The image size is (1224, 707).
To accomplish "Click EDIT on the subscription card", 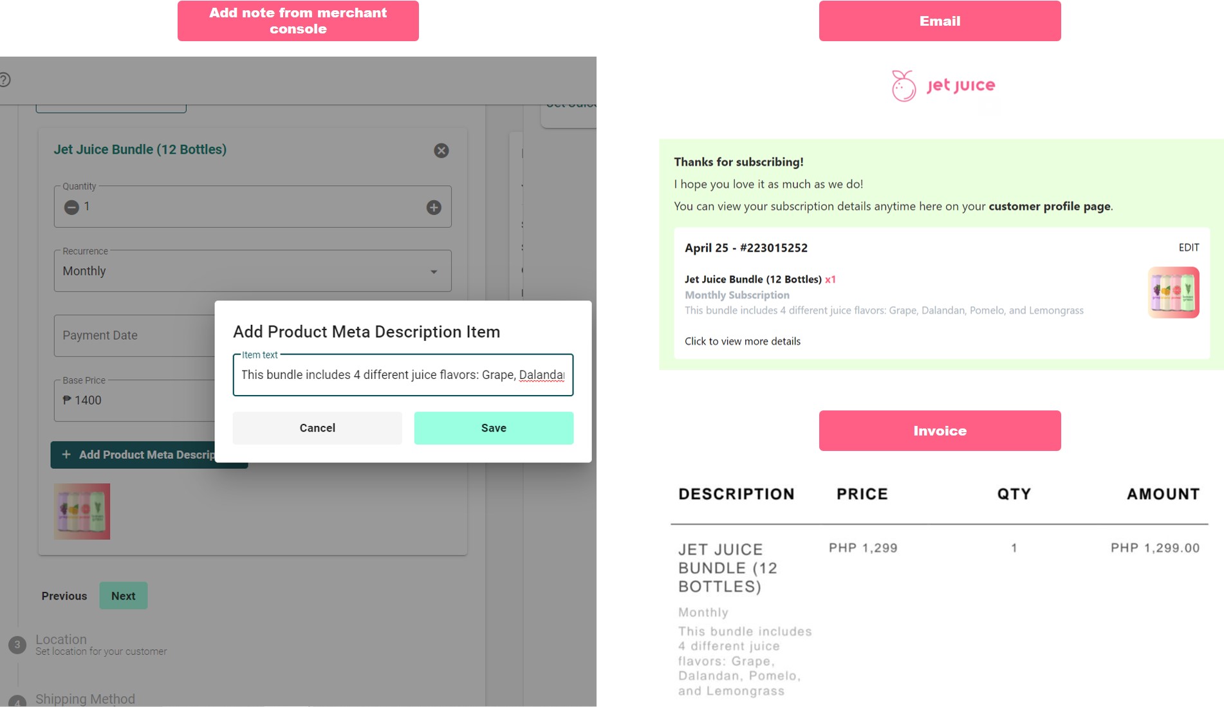I will [1189, 248].
